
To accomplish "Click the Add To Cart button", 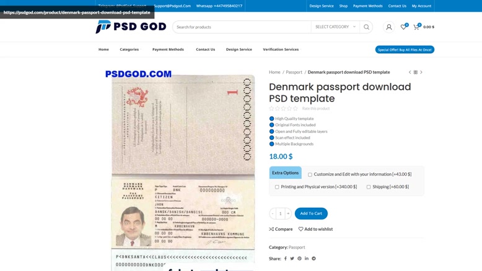I will (311, 213).
